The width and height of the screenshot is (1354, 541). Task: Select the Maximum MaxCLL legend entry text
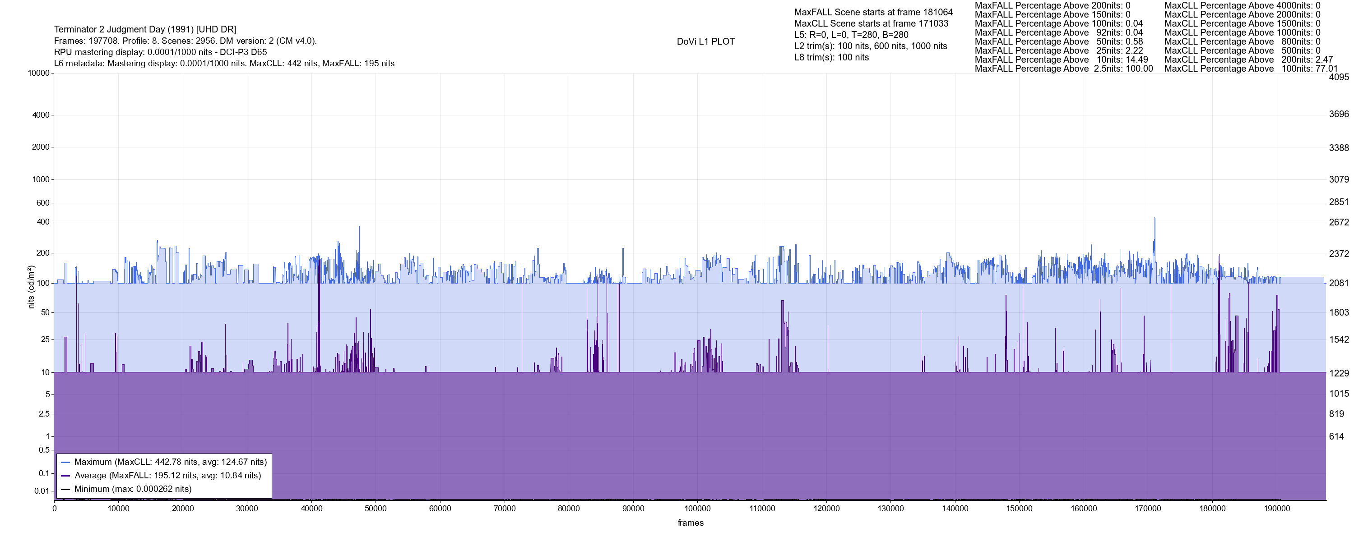click(170, 462)
